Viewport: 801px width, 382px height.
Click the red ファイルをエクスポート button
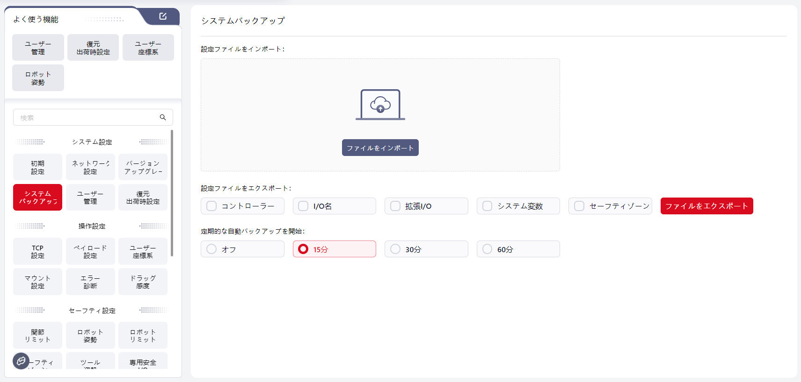[706, 206]
